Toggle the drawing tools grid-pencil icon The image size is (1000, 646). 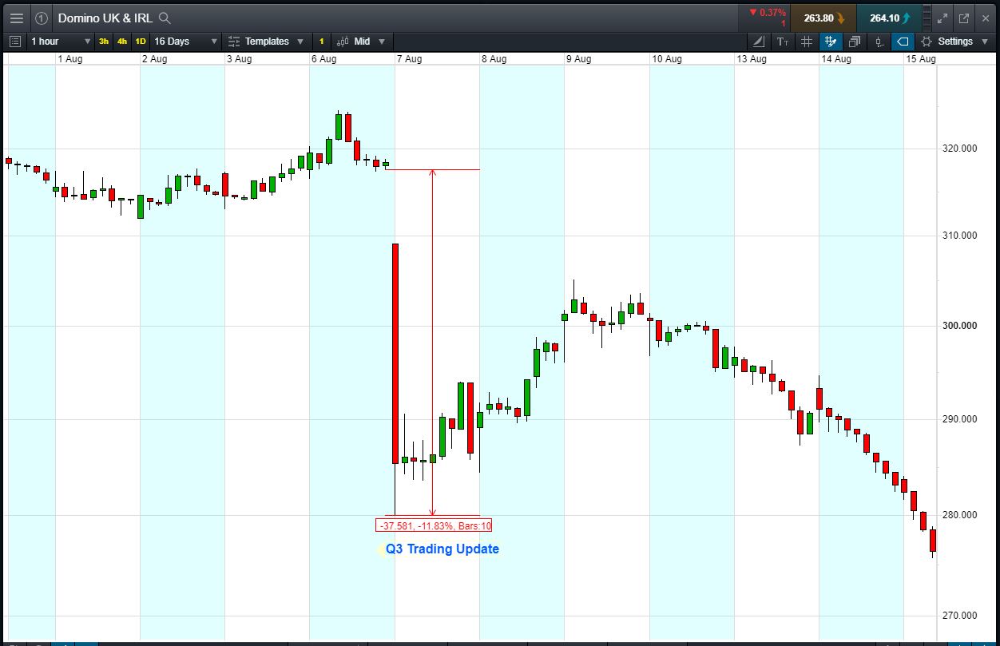click(x=831, y=42)
